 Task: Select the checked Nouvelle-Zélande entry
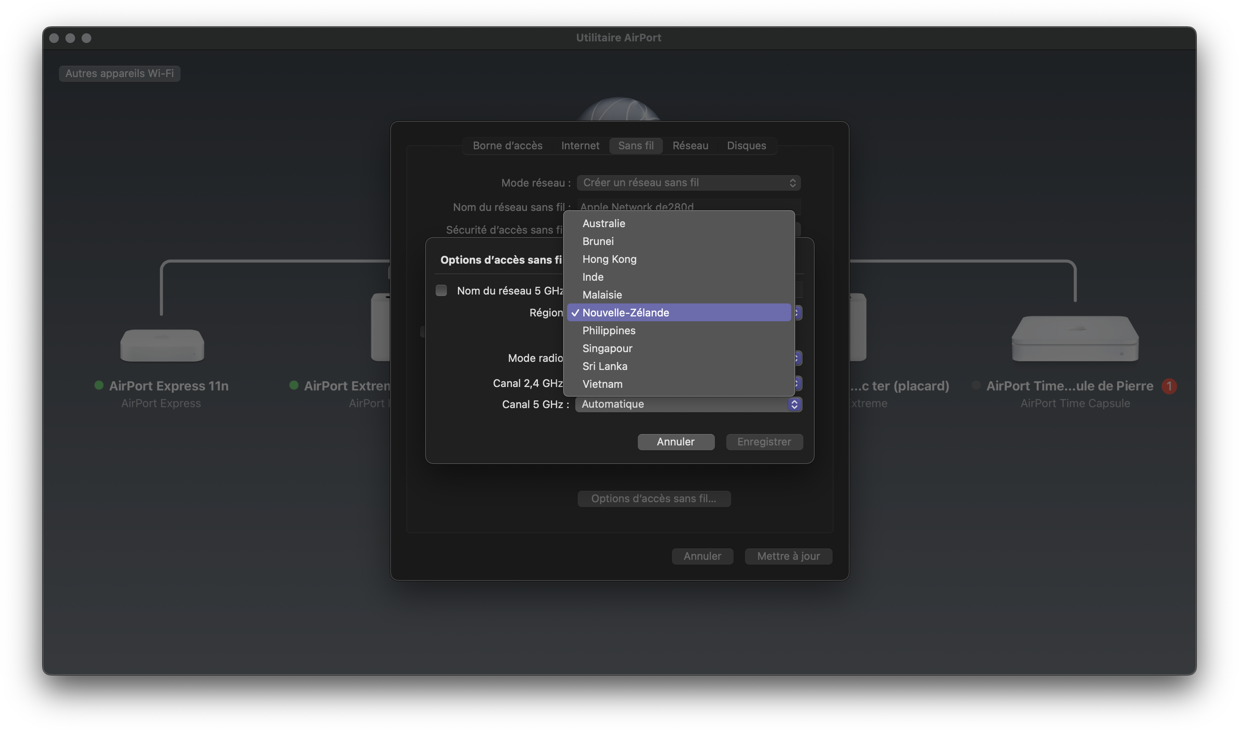[679, 312]
